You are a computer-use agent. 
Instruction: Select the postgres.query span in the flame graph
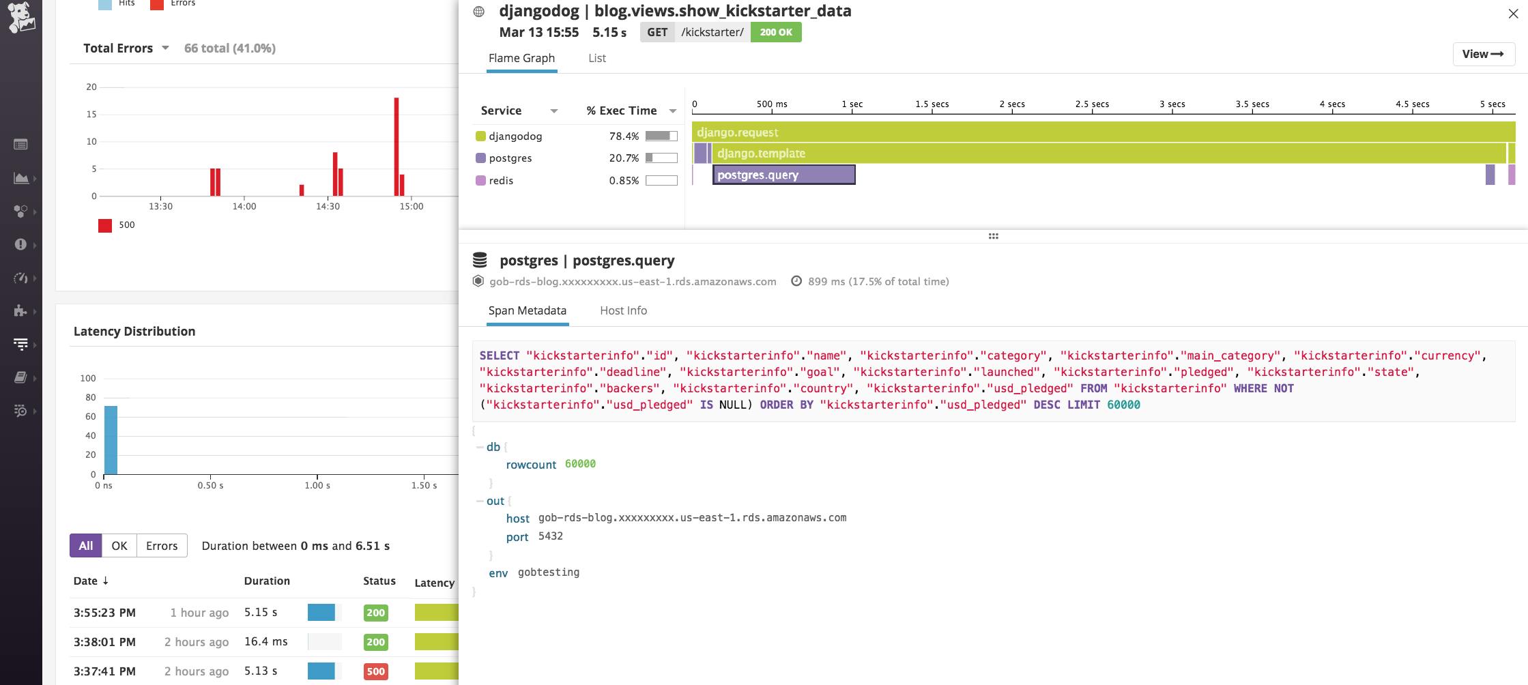[783, 175]
